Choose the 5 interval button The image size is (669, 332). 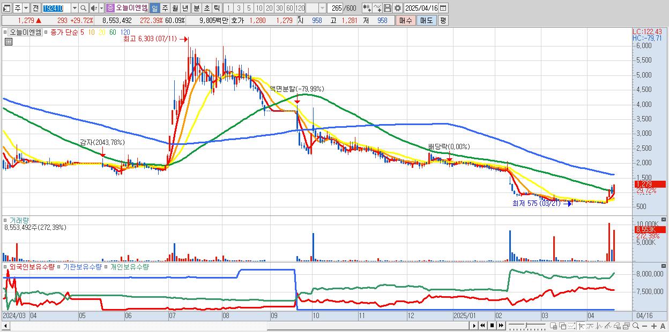click(x=249, y=8)
